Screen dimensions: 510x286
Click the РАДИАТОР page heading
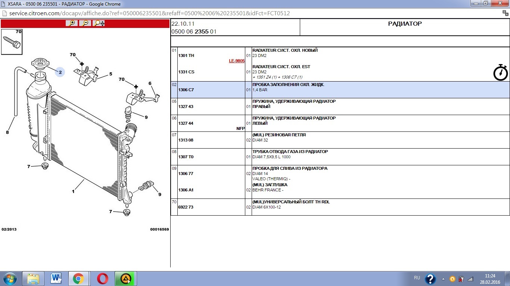(405, 24)
